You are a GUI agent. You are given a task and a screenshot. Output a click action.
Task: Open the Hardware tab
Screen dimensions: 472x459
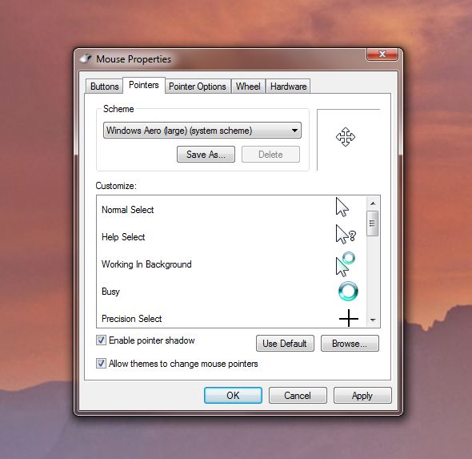click(288, 87)
